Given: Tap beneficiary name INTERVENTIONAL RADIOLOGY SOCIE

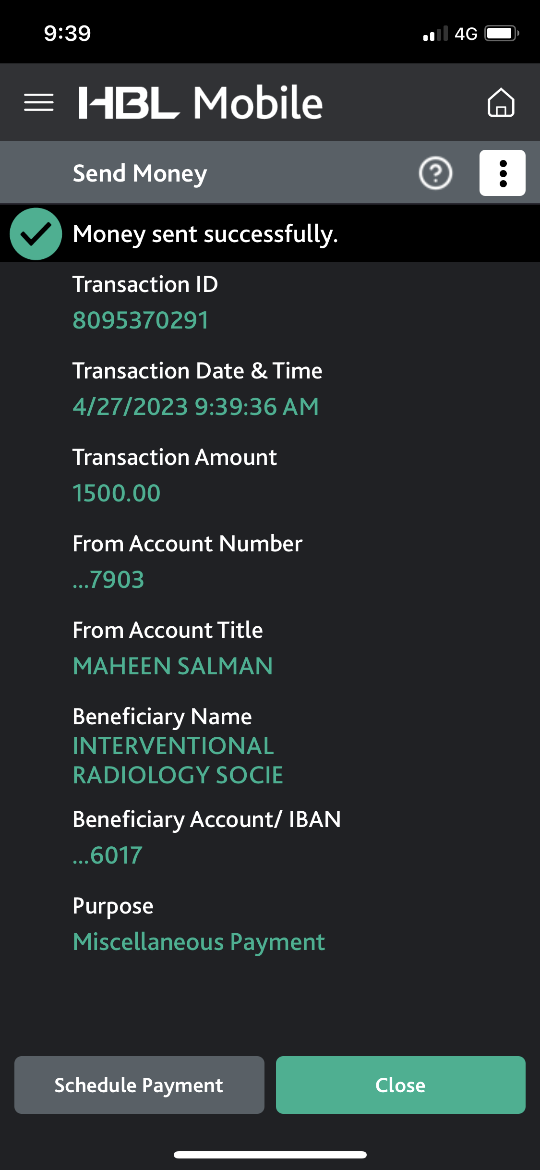Looking at the screenshot, I should click(x=178, y=760).
